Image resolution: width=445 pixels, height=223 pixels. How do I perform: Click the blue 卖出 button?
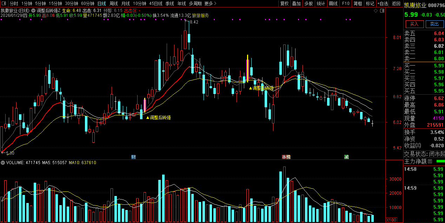point(434,24)
